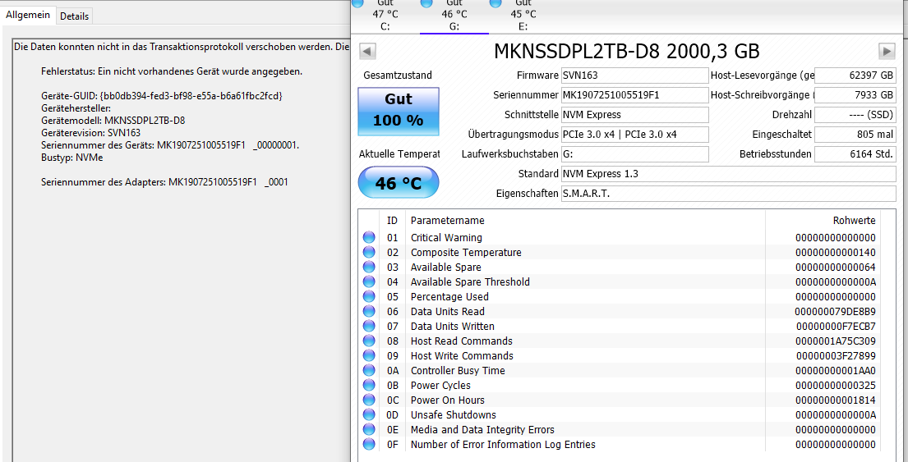Click Bustyp: NVMe in event window

point(71,158)
